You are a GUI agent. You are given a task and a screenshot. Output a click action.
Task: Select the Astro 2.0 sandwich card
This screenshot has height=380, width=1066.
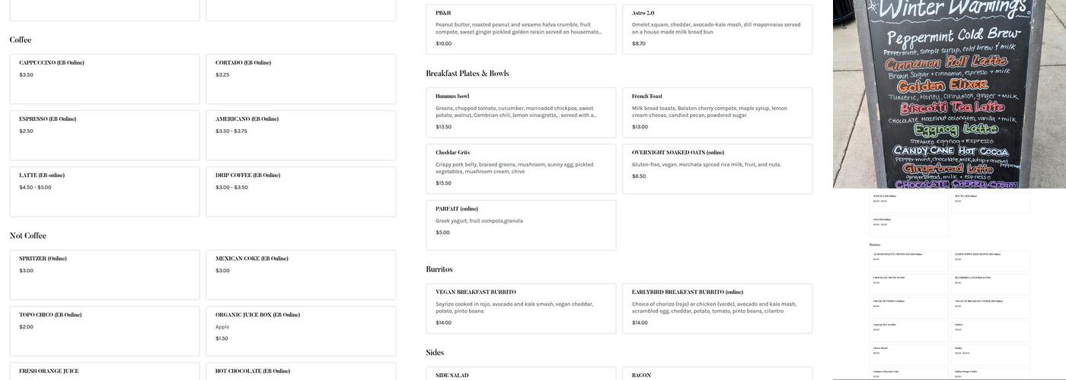tap(717, 29)
